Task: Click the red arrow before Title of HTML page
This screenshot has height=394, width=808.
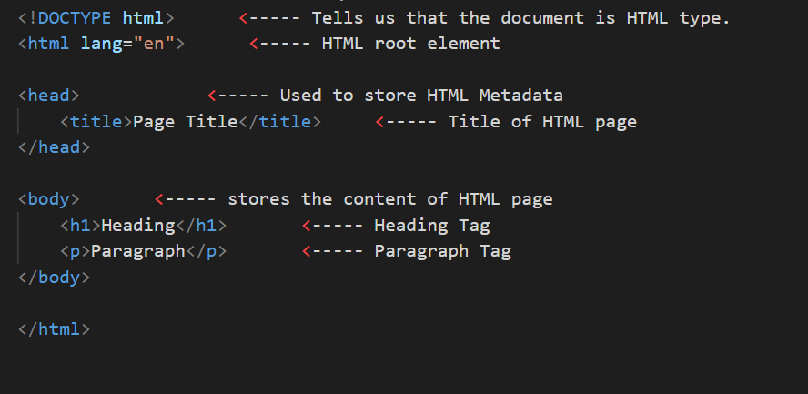Action: (380, 122)
